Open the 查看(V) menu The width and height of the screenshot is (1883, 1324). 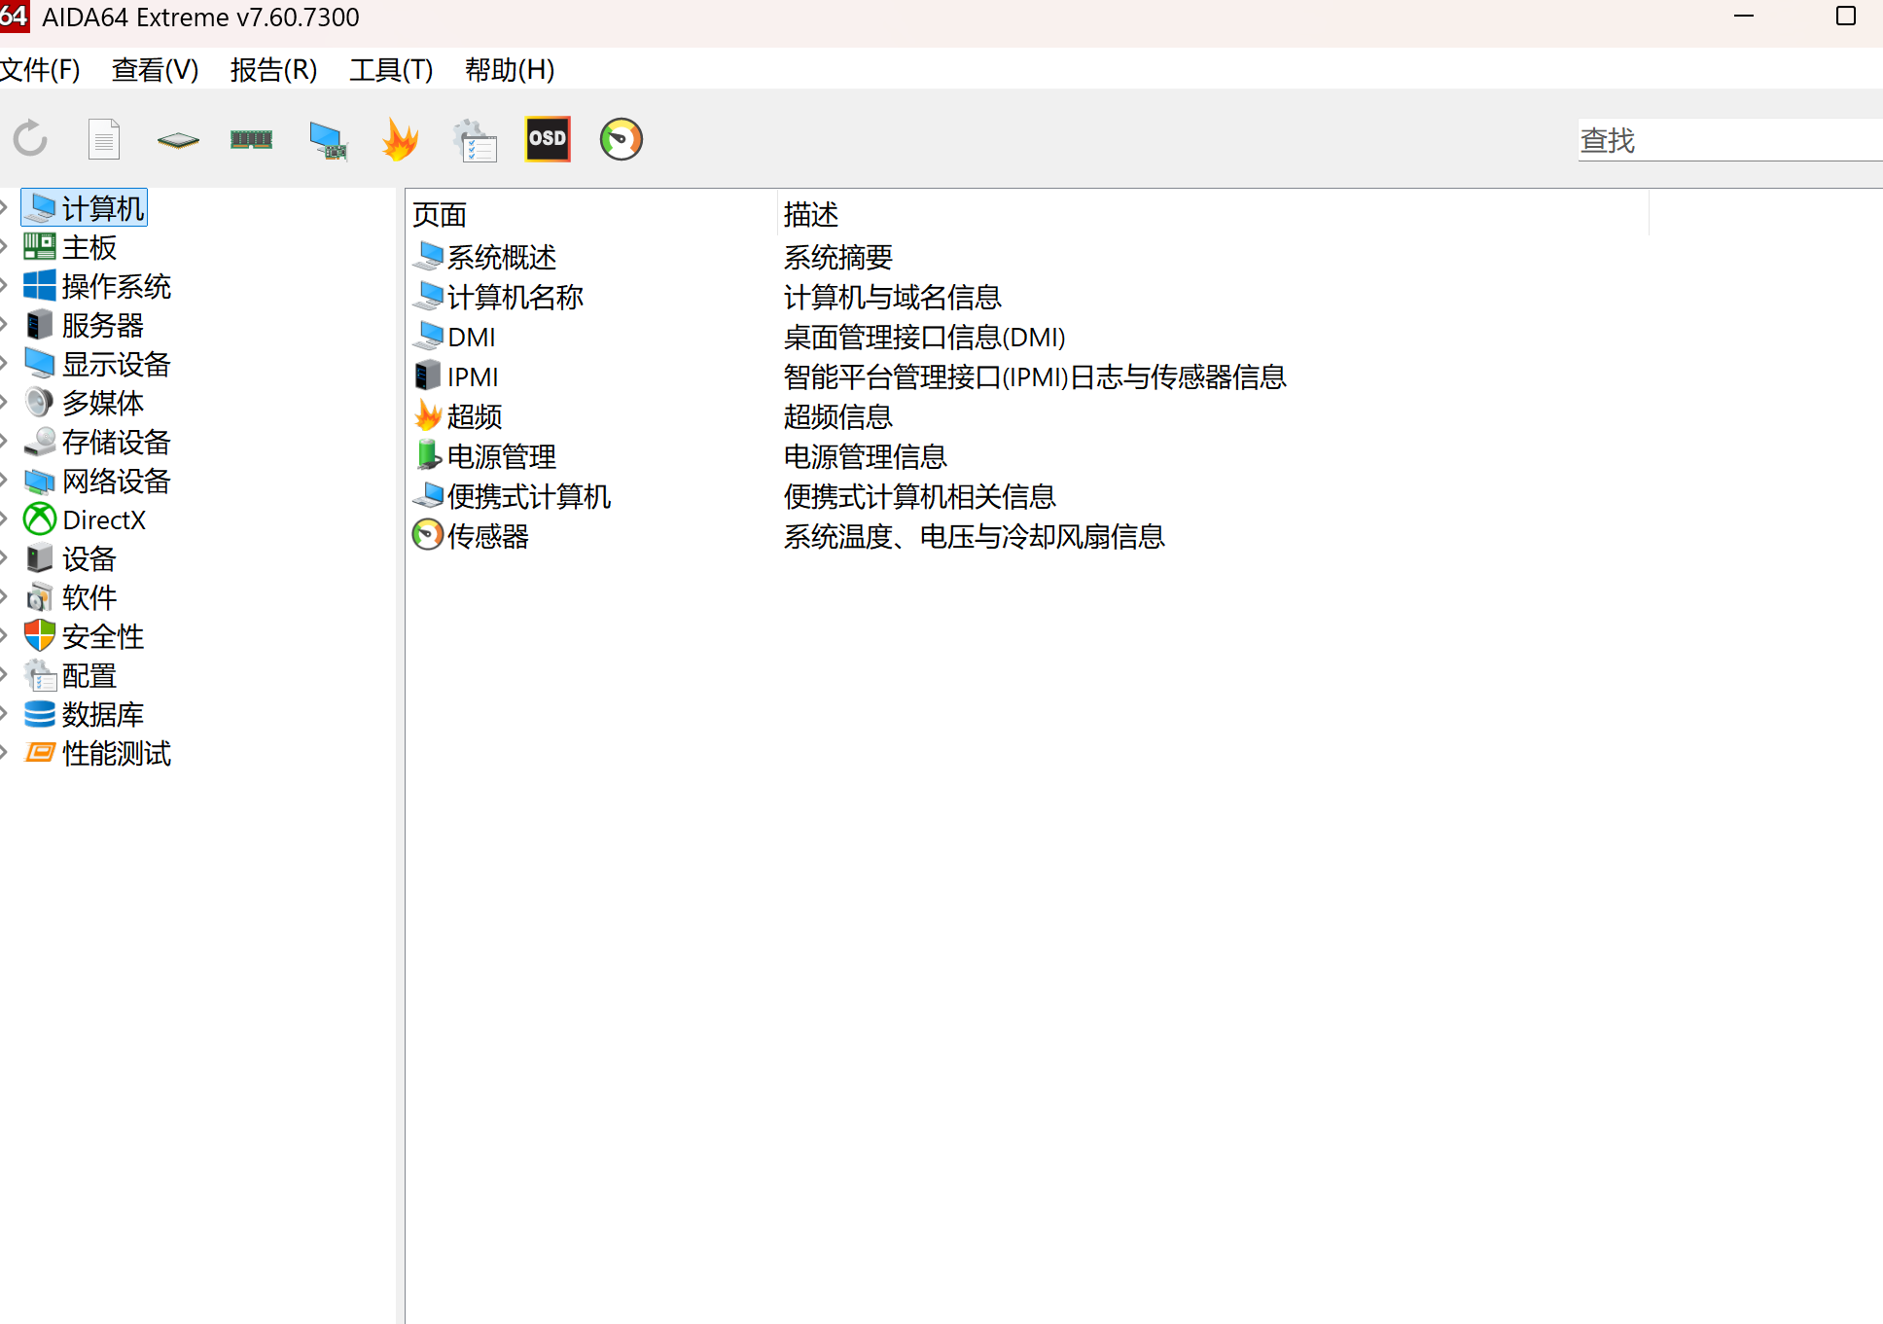pos(155,70)
